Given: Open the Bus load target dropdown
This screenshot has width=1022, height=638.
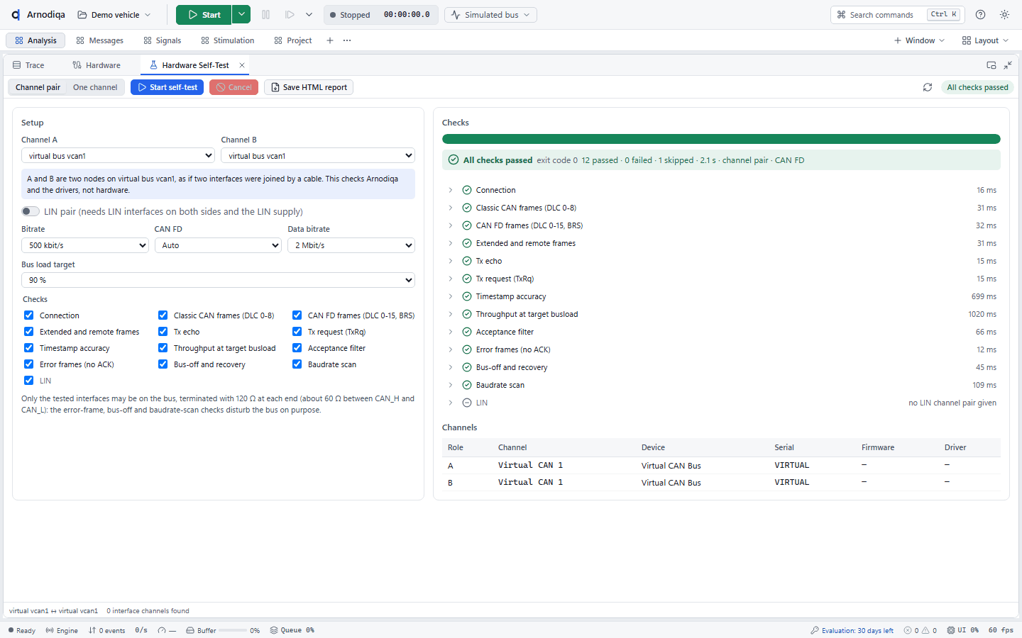Looking at the screenshot, I should (218, 280).
